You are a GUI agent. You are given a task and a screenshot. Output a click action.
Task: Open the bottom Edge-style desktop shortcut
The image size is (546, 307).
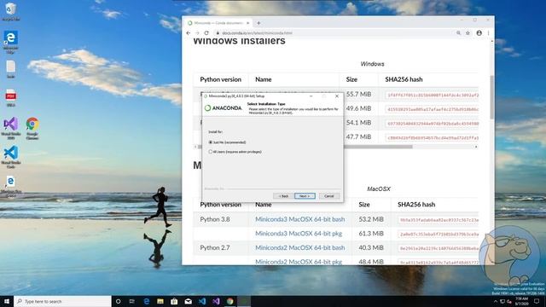coord(11,186)
